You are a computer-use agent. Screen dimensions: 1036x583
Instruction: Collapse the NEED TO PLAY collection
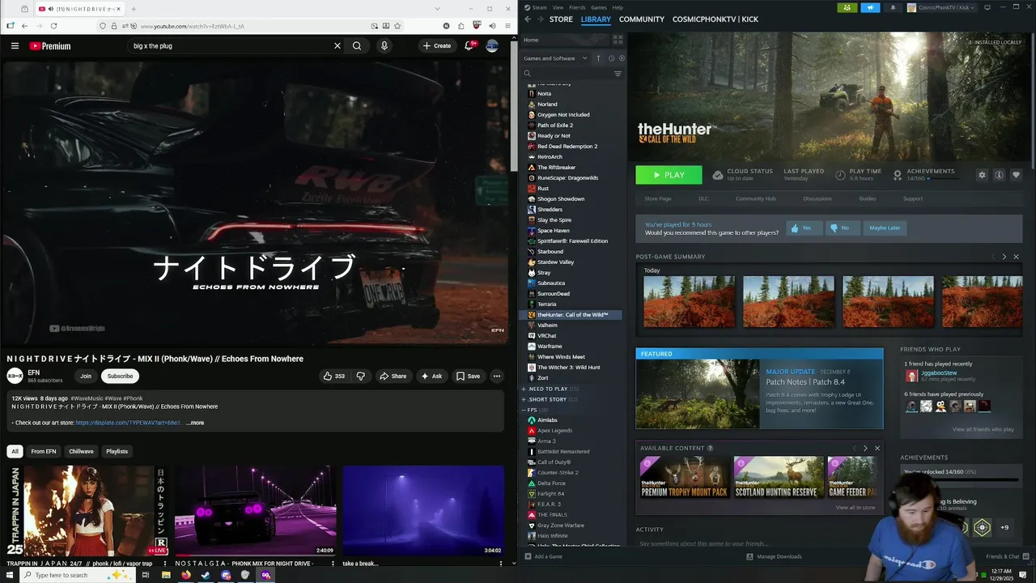pyautogui.click(x=548, y=389)
